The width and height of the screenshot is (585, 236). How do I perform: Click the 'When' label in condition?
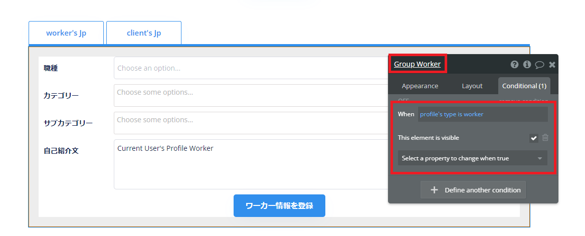406,114
